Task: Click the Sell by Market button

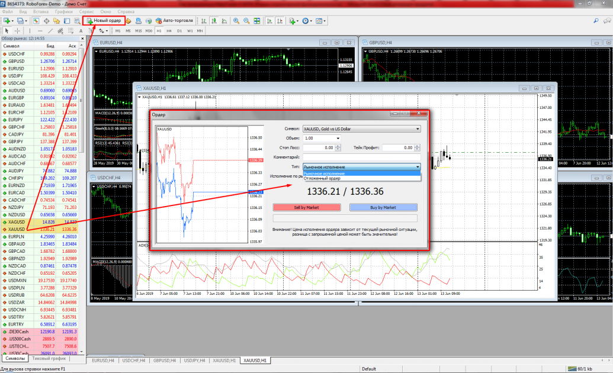Action: 306,208
